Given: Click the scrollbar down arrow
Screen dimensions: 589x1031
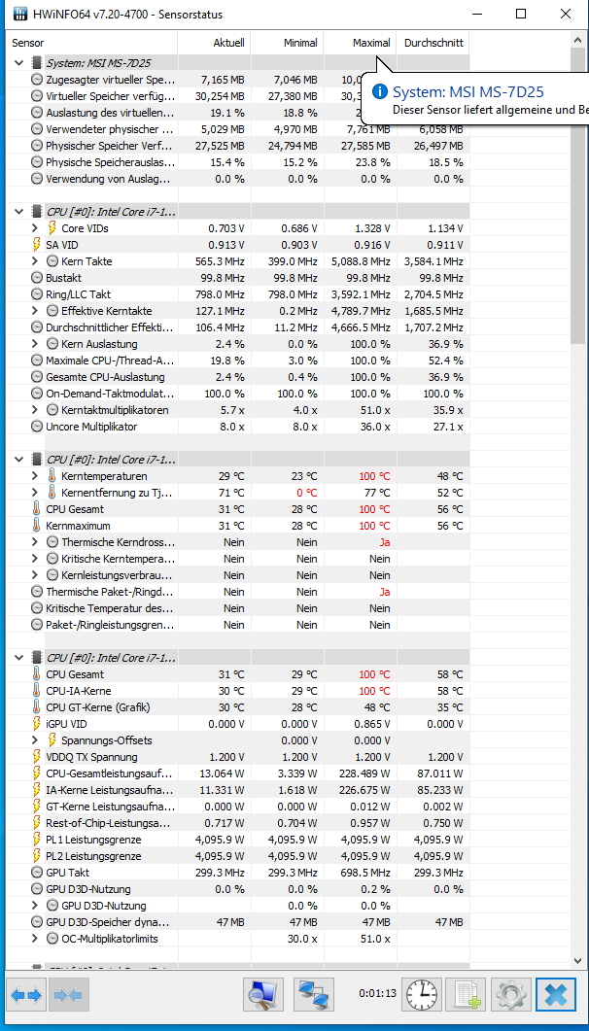Looking at the screenshot, I should [x=578, y=961].
